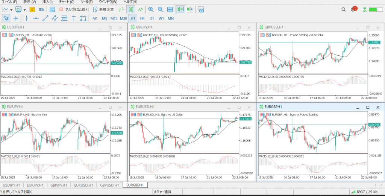Select the equidistant channel tool

coord(55,18)
